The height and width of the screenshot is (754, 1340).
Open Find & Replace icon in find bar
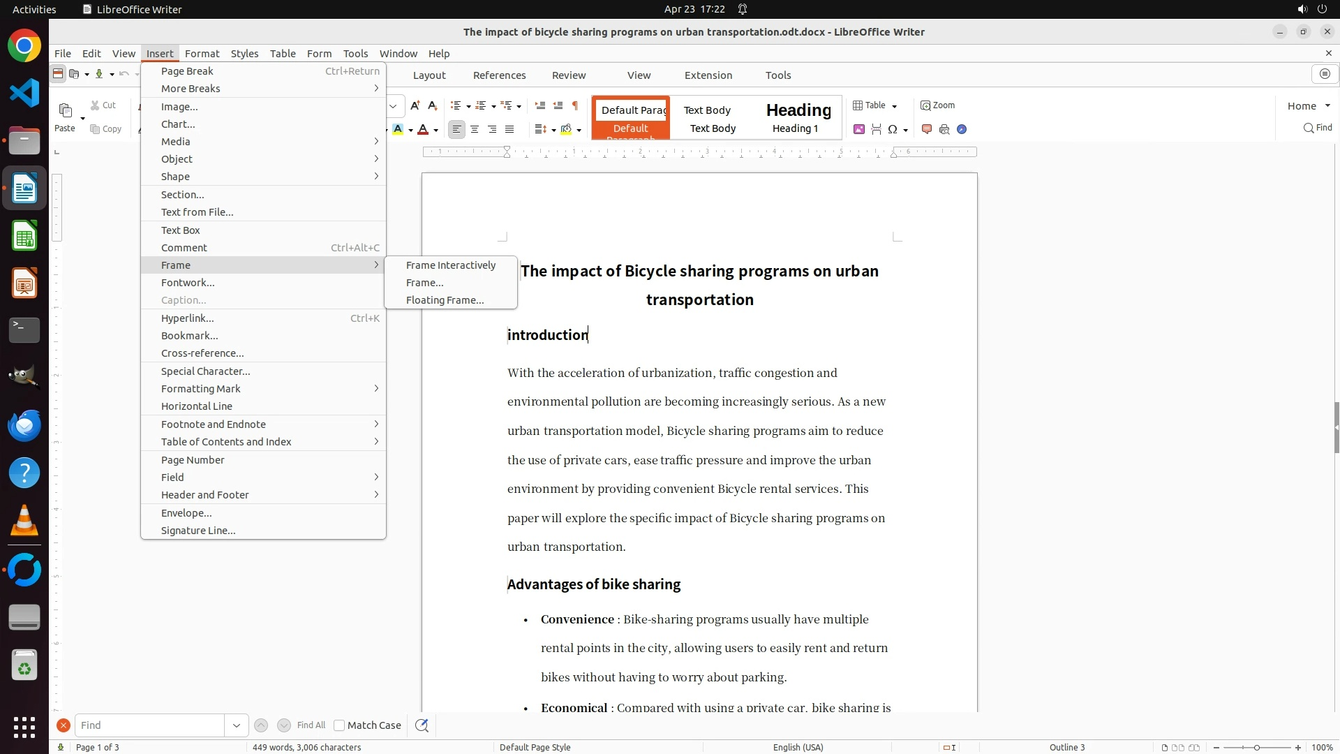tap(422, 725)
